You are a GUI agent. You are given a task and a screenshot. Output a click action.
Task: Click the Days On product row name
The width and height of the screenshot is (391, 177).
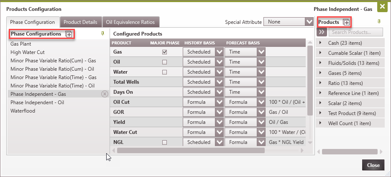(x=123, y=92)
